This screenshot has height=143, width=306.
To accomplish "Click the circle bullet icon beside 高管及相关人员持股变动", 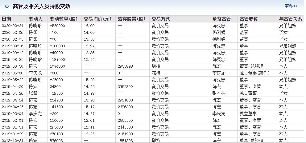I will click(x=7, y=6).
